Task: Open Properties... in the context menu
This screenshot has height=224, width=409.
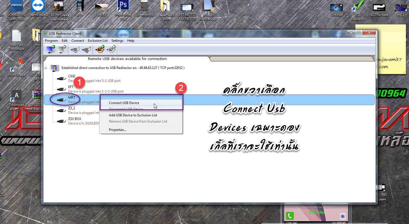Action: pos(141,130)
